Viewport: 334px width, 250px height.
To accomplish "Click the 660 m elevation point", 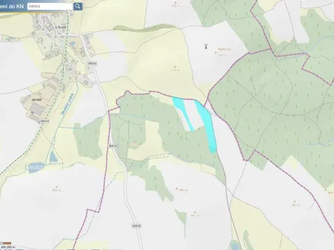I will click(x=182, y=190).
